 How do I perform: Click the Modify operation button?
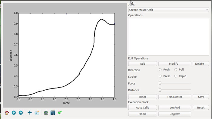[x=175, y=64]
